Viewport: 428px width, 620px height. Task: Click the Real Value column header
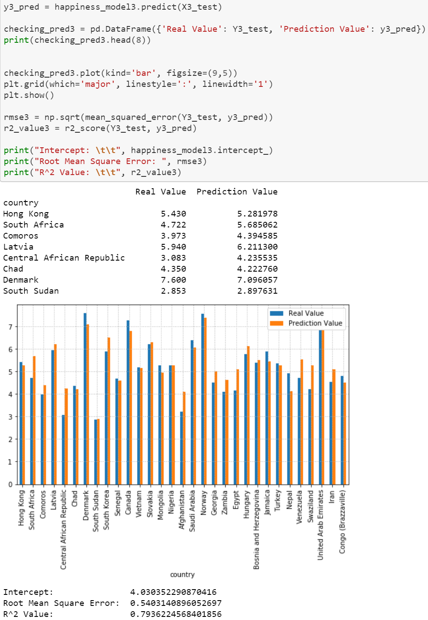coord(161,191)
